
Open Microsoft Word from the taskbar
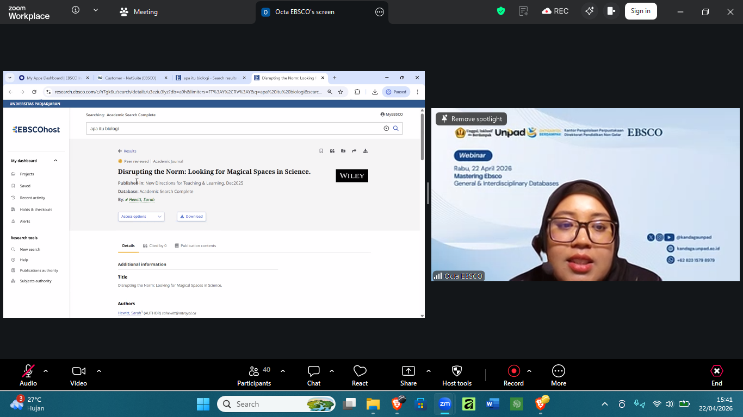click(x=493, y=404)
